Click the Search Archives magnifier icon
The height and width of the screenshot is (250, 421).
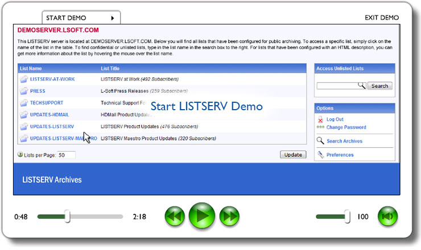[x=320, y=140]
